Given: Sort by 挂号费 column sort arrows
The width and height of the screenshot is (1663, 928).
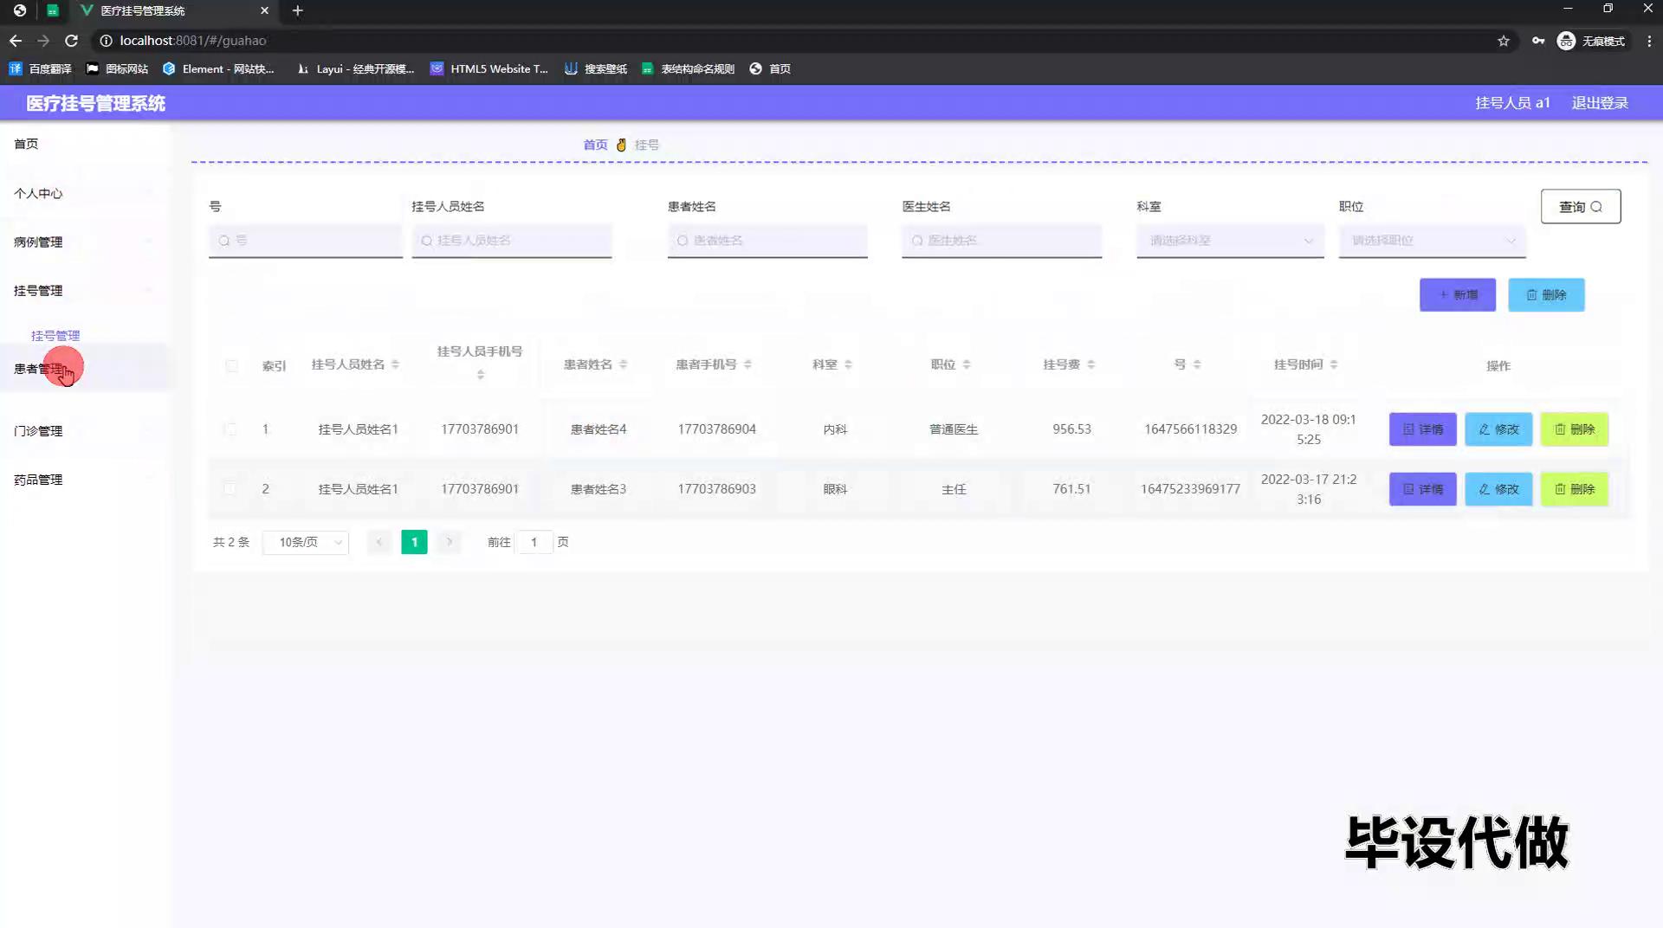Looking at the screenshot, I should pos(1090,364).
